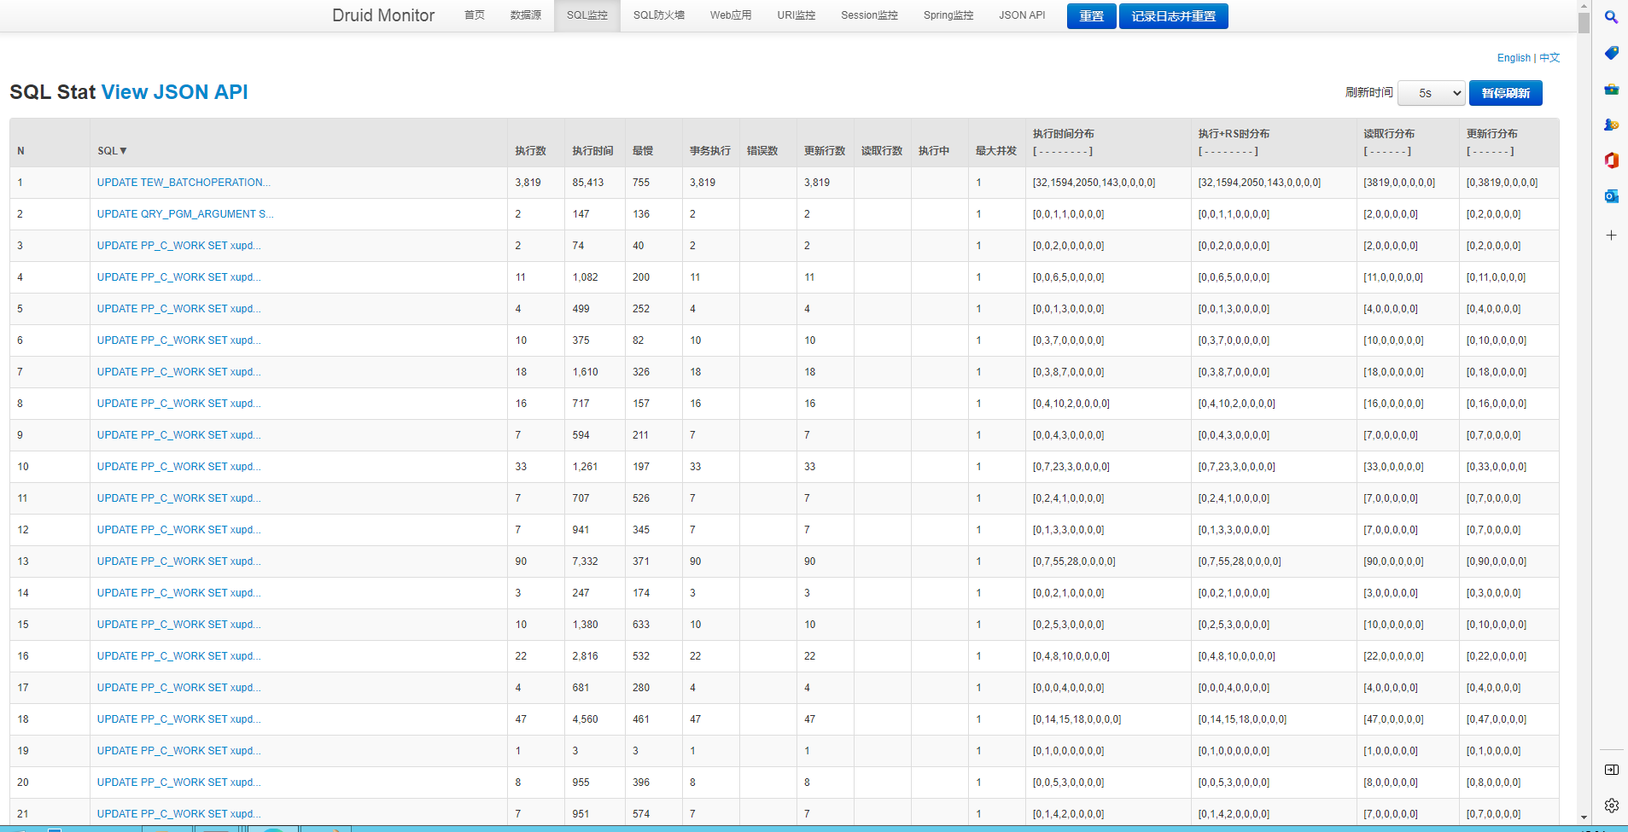
Task: Sort by the 执行时间 column header
Action: click(x=592, y=151)
